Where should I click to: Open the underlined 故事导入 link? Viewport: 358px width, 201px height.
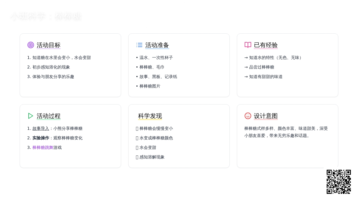point(41,129)
